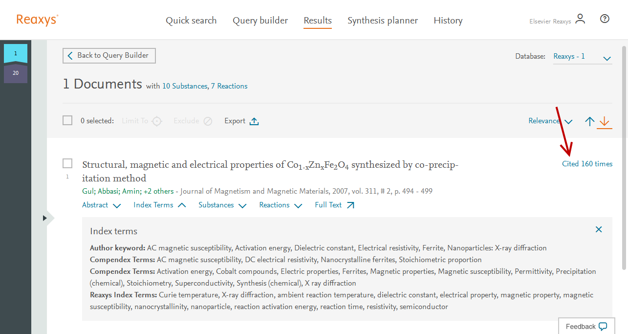Check the document 1 result checkbox
Screen dimensions: 628x334
click(67, 163)
